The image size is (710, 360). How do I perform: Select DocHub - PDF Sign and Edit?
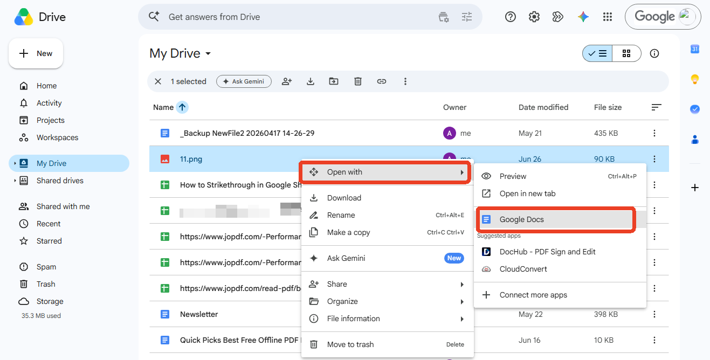click(560, 252)
